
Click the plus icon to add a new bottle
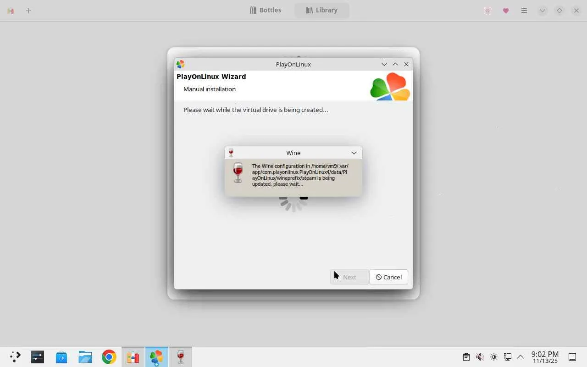[28, 11]
